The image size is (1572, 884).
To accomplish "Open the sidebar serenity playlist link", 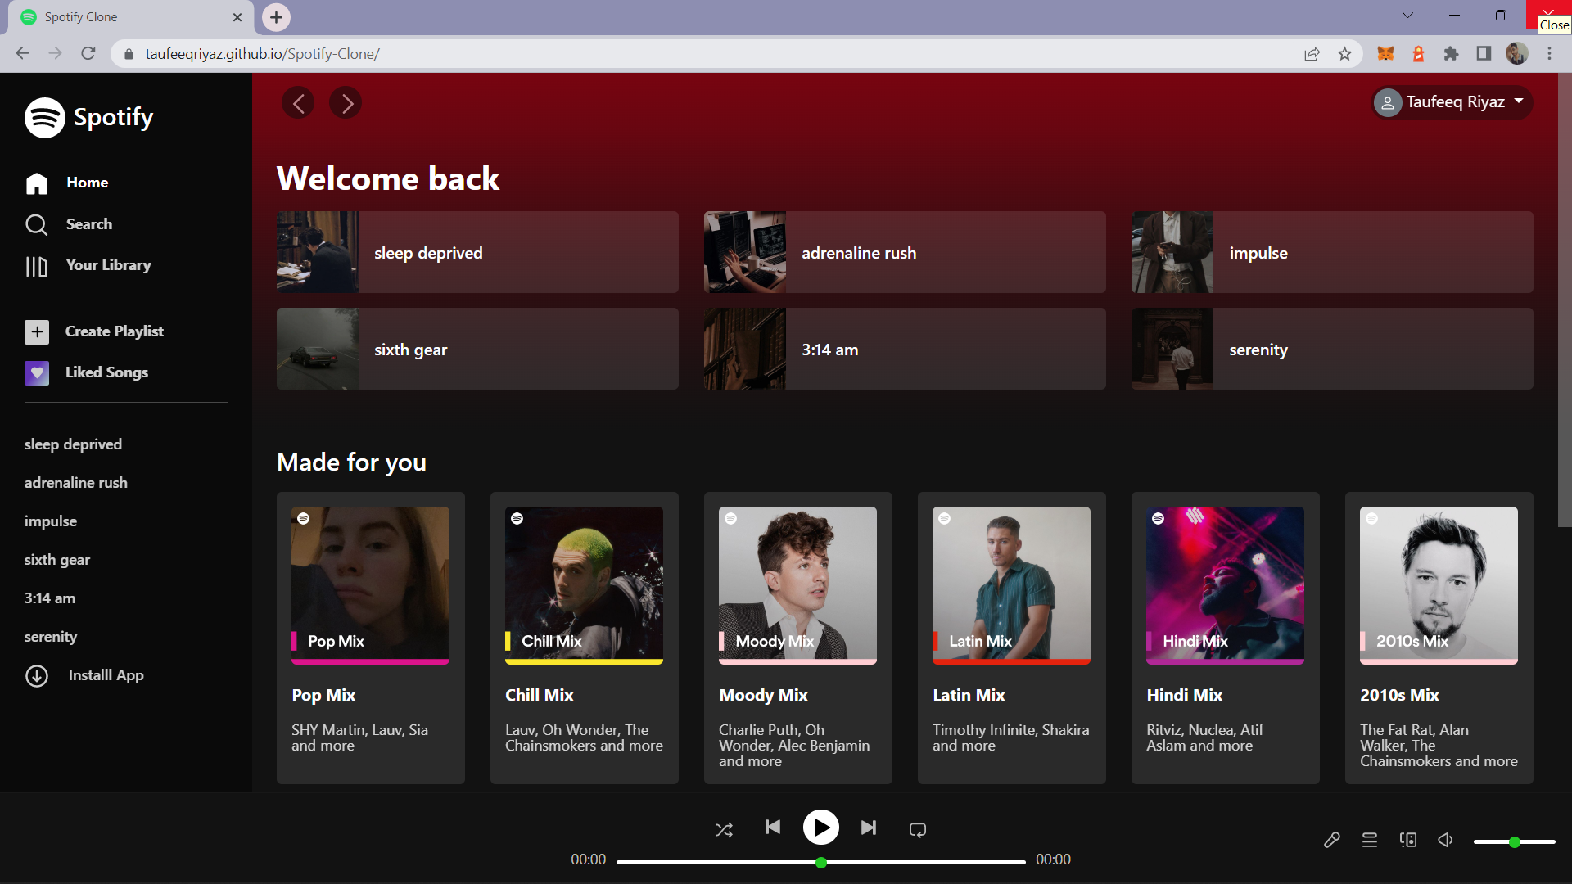I will click(x=51, y=637).
